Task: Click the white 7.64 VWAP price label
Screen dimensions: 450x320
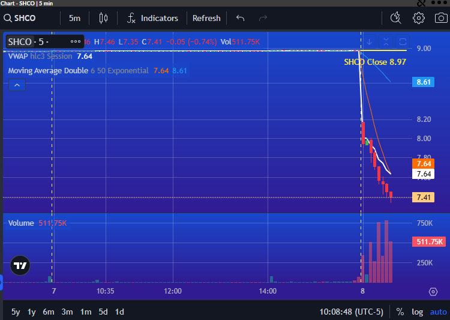Action: click(x=424, y=174)
